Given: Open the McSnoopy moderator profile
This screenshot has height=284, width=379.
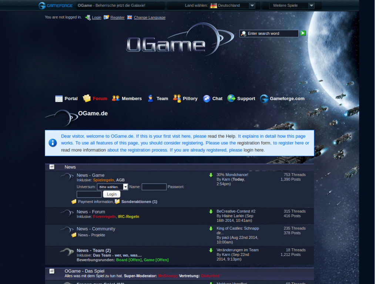Looking at the screenshot, I should tap(168, 276).
